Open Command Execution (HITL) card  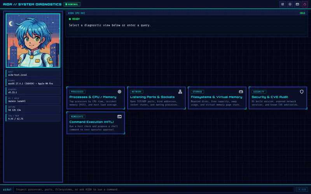(96, 123)
